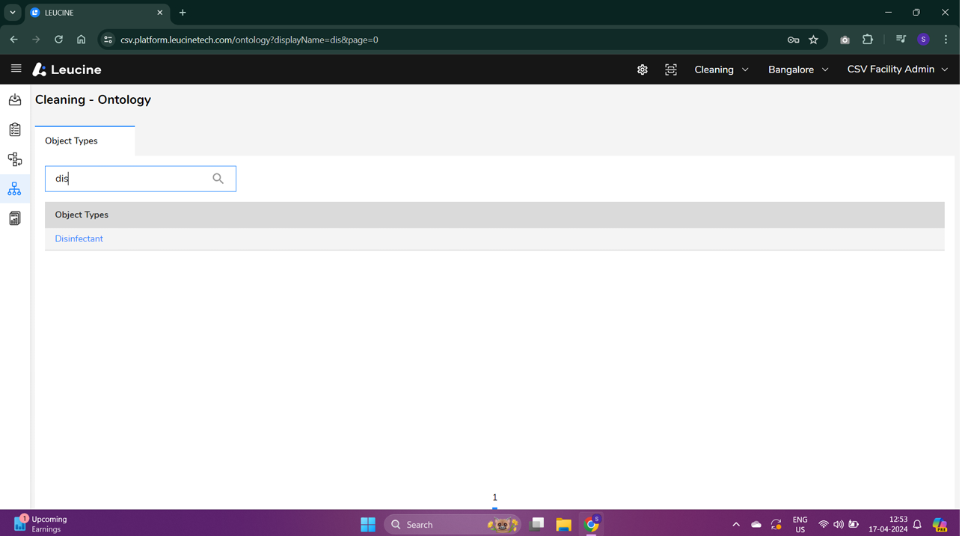Open File Explorer from taskbar
This screenshot has height=536, width=962.
565,526
